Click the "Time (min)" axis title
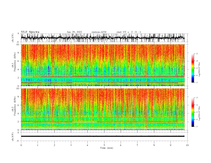 107,148
